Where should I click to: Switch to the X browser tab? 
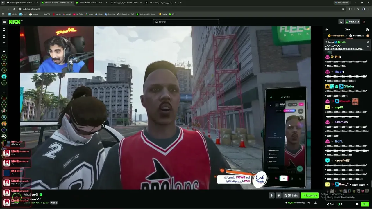pos(160,3)
